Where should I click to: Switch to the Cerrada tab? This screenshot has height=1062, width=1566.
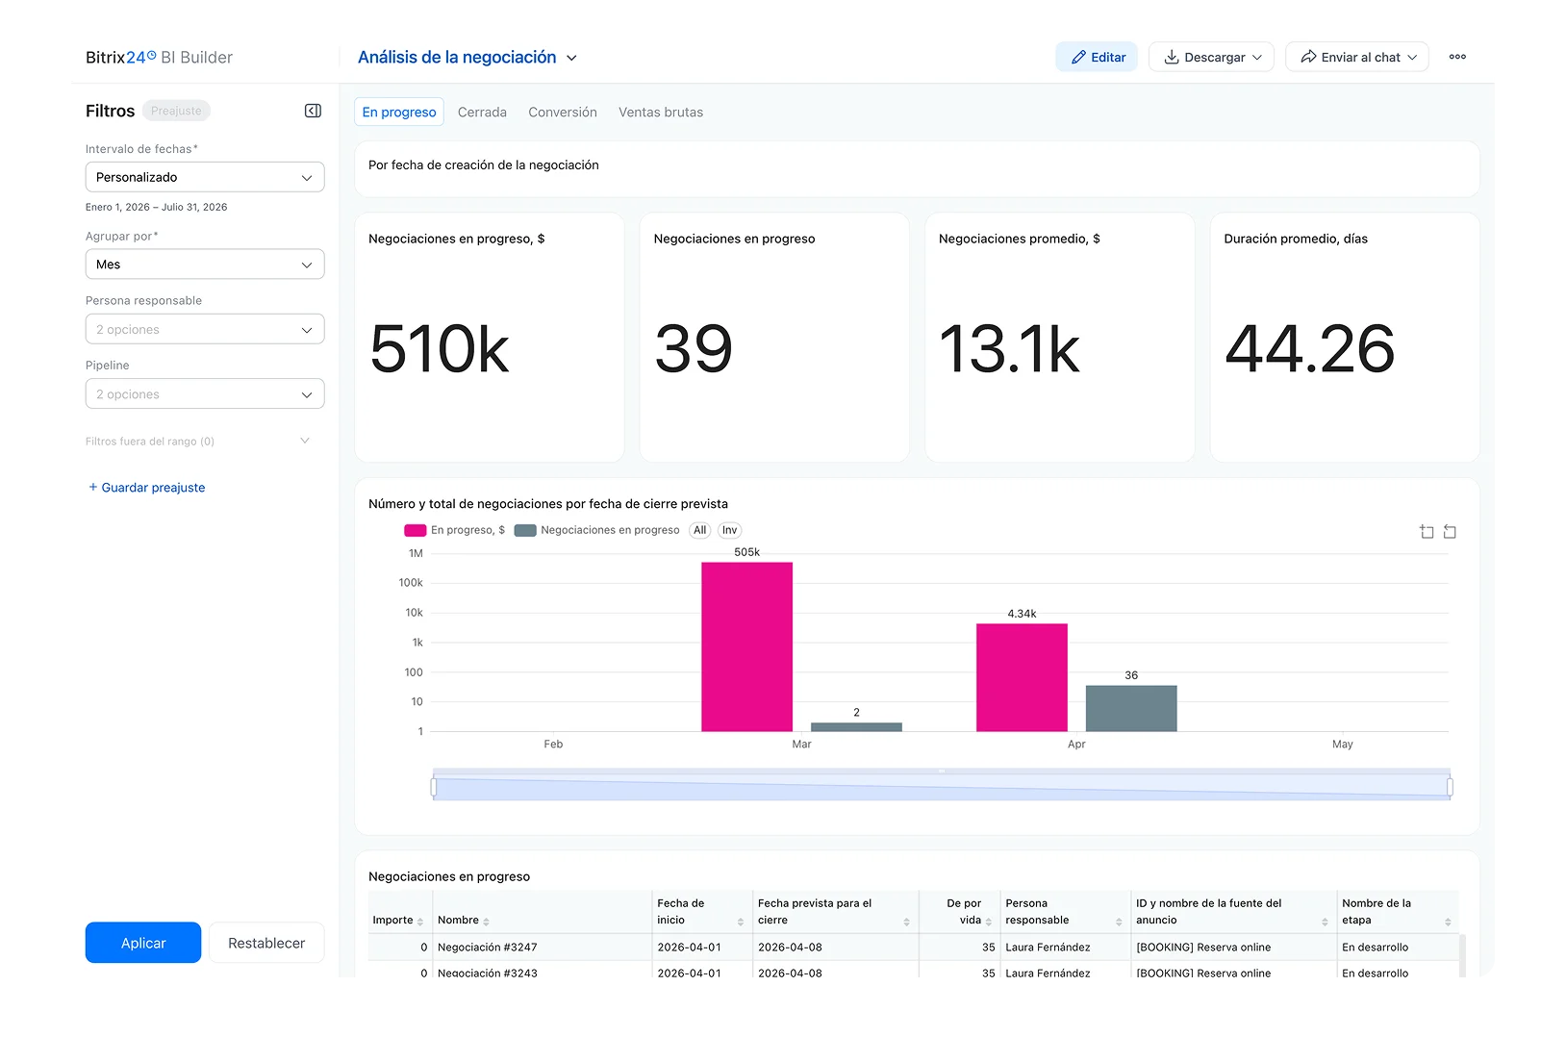click(x=482, y=113)
